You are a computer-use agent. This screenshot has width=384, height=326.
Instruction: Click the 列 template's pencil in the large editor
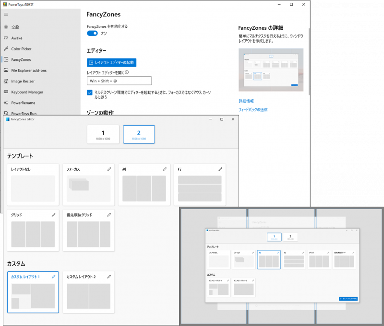165,169
